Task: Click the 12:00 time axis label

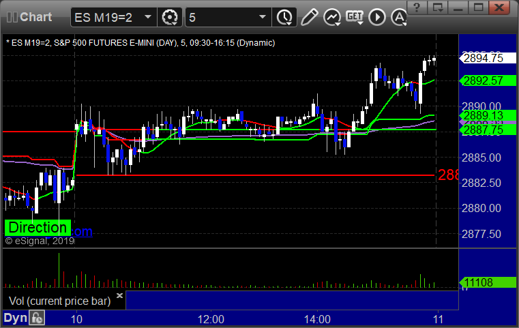Action: [x=211, y=319]
